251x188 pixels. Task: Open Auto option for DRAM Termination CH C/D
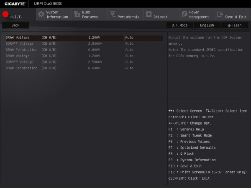(x=129, y=68)
